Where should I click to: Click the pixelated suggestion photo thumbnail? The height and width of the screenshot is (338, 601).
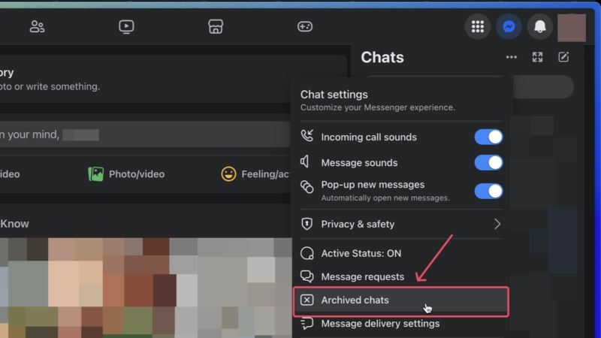(146, 288)
